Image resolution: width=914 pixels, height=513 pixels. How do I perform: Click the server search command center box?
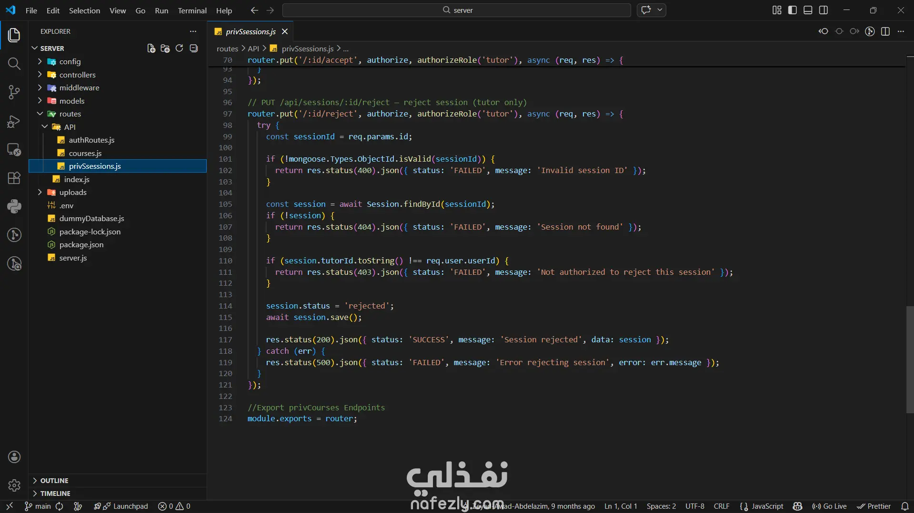tap(457, 10)
